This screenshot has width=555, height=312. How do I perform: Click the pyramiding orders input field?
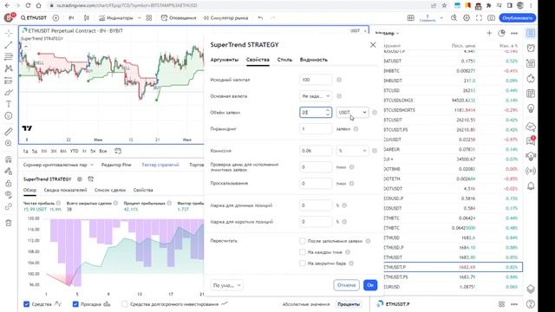[316, 129]
